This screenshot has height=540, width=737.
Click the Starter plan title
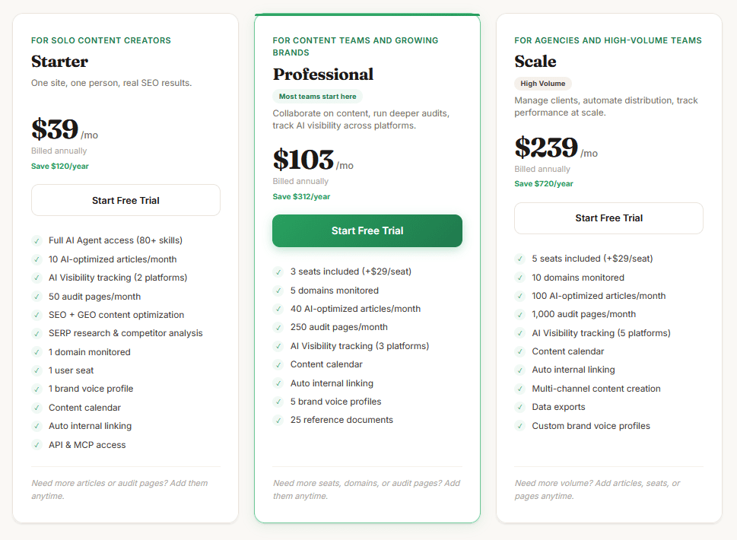click(x=59, y=62)
